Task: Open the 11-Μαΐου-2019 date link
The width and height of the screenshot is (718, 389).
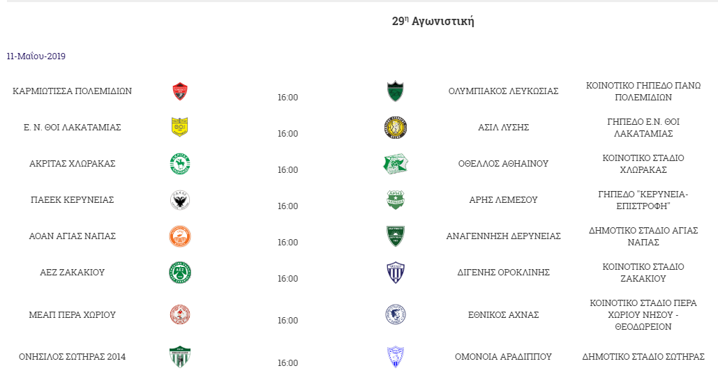Action: pyautogui.click(x=36, y=56)
